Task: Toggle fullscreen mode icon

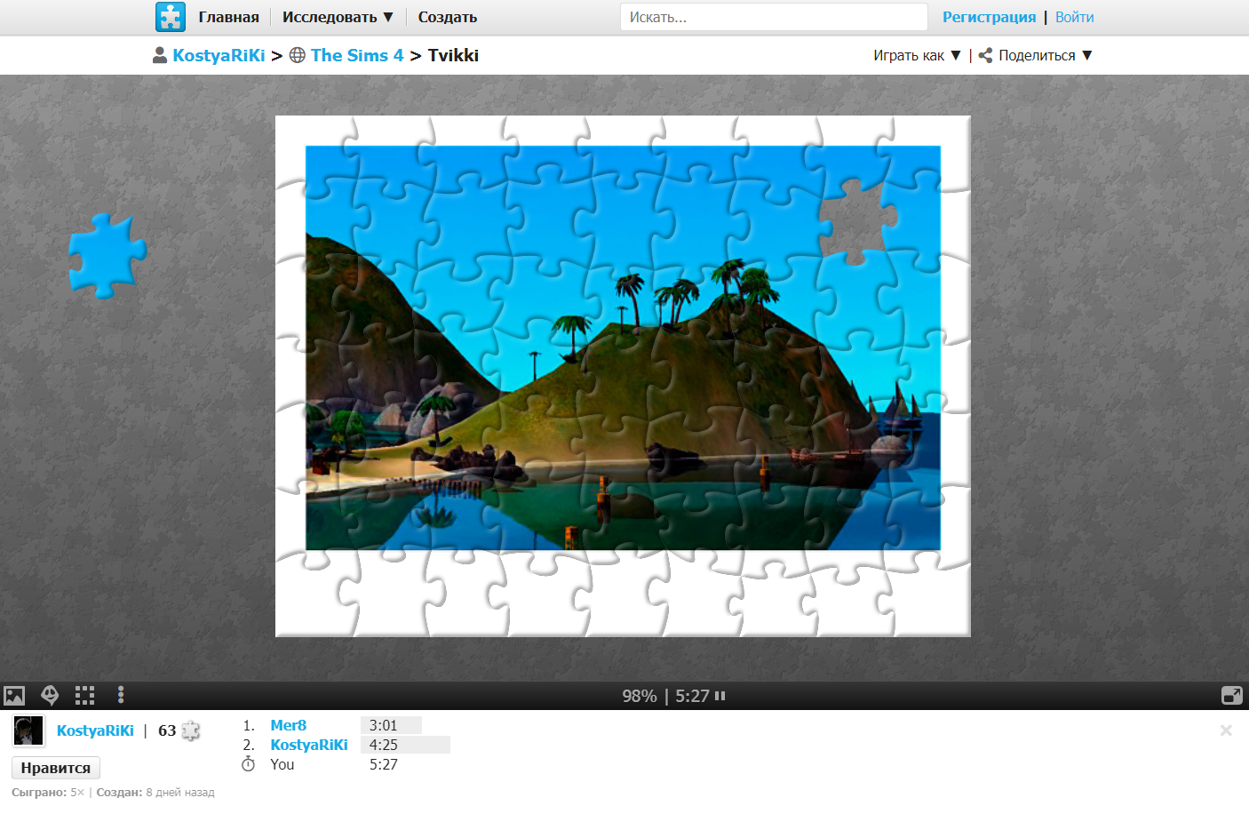Action: (1232, 696)
